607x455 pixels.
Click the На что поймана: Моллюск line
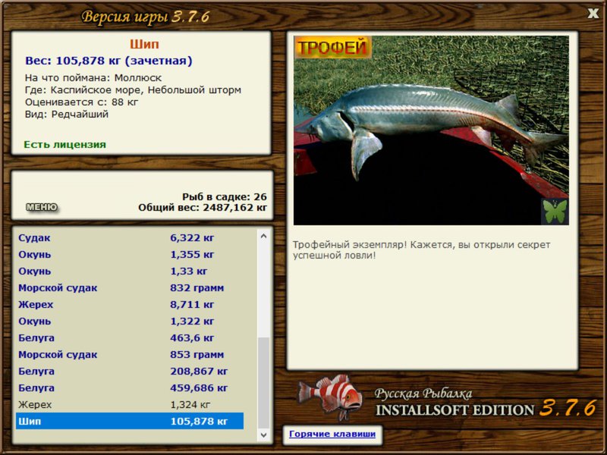point(93,78)
